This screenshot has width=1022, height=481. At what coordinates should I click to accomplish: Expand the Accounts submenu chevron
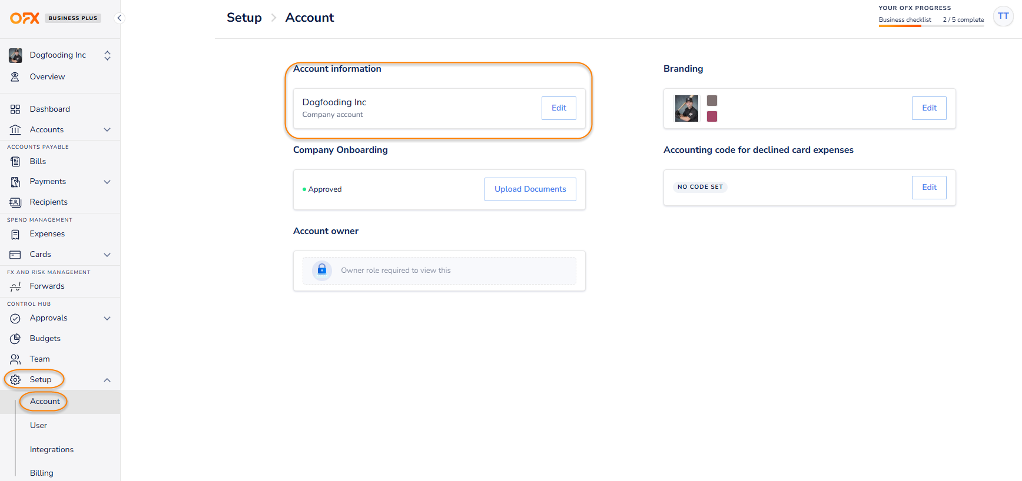pyautogui.click(x=107, y=130)
